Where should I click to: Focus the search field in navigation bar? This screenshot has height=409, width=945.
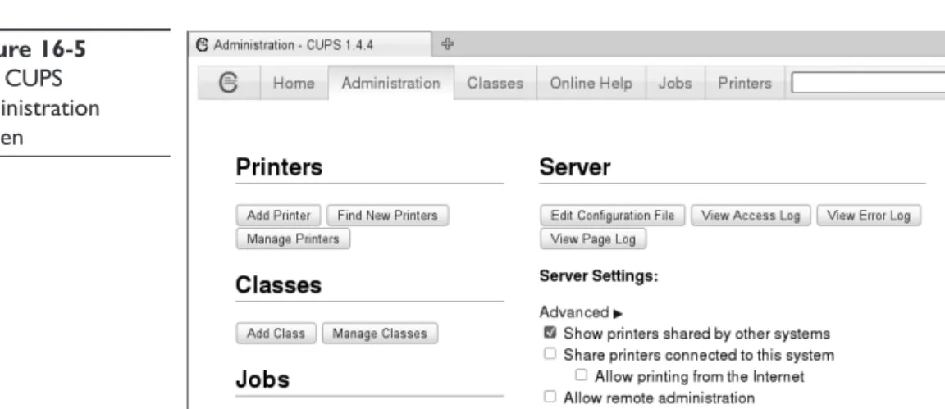[x=868, y=83]
